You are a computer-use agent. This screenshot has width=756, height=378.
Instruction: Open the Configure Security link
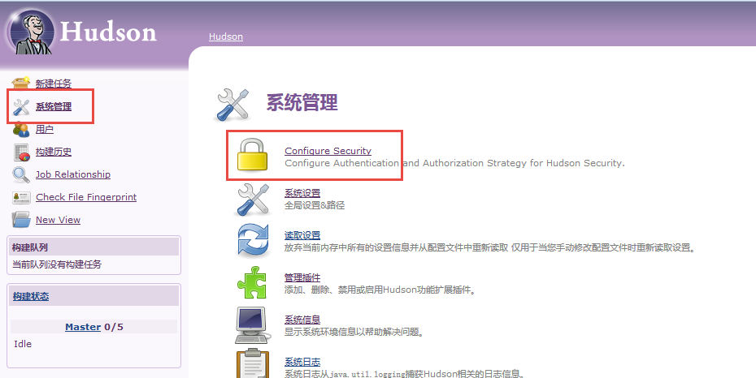(328, 151)
